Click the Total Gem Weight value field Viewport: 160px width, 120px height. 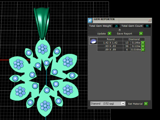[116, 26]
